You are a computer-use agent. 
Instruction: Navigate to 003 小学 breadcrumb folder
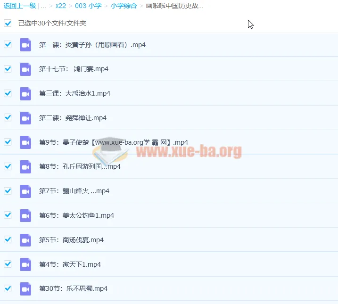88,6
